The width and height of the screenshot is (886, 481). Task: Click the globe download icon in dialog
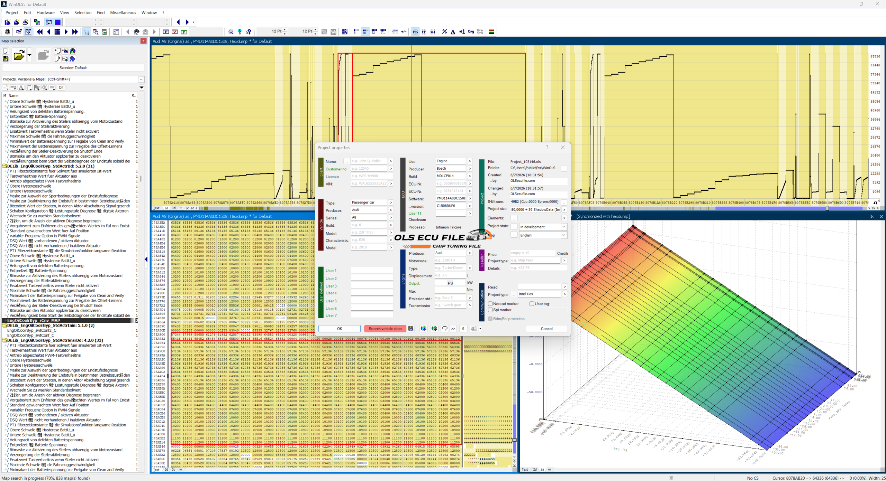[423, 329]
